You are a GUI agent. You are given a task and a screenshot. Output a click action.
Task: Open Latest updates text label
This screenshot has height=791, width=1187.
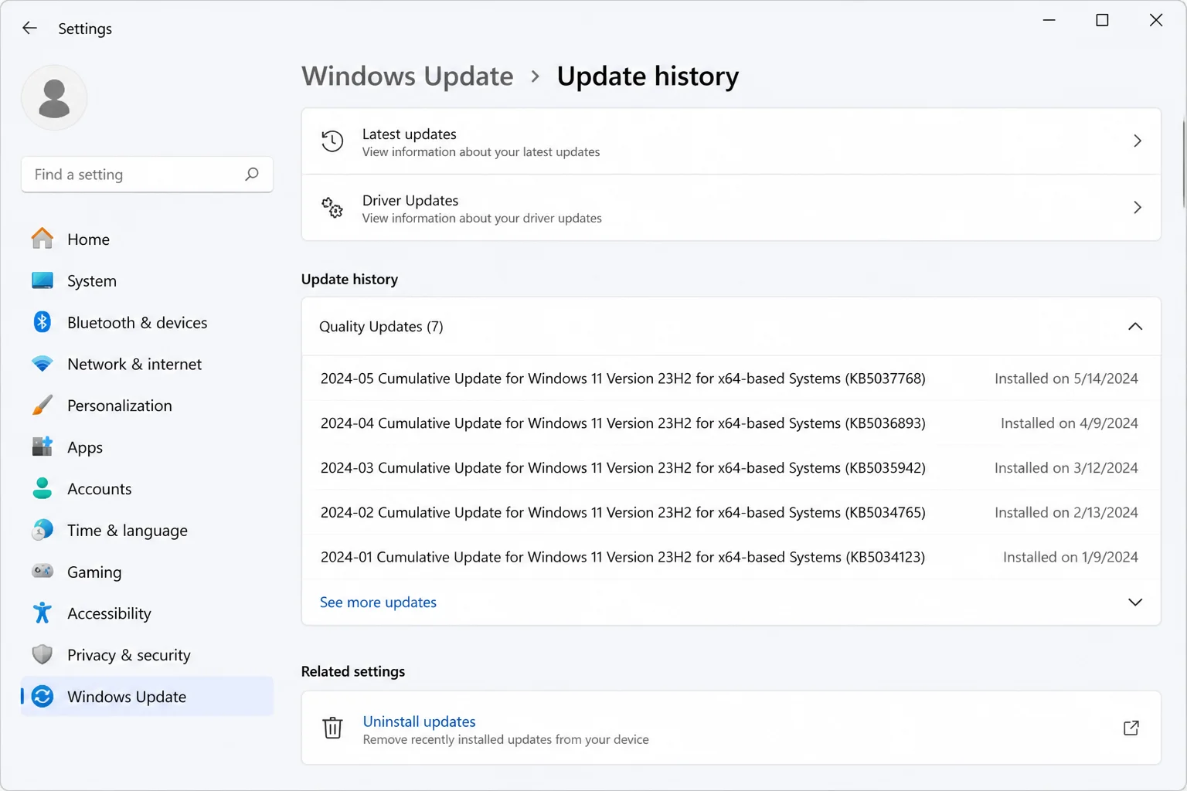409,134
